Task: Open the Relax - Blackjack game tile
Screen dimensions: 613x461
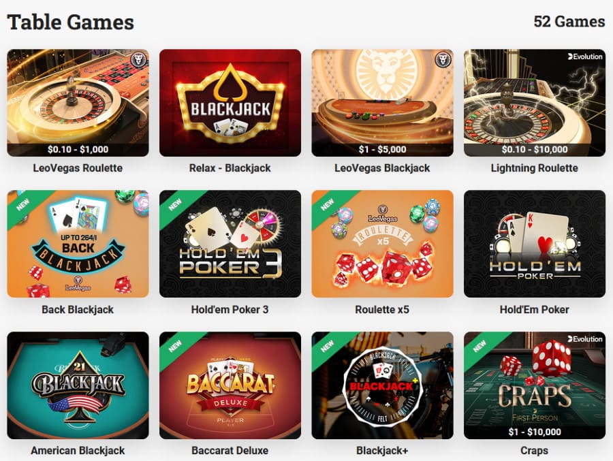Action: point(230,103)
